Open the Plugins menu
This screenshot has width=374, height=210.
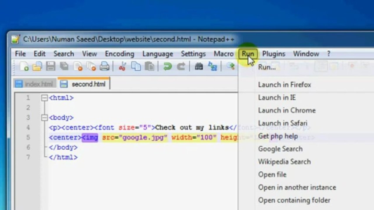(x=274, y=54)
